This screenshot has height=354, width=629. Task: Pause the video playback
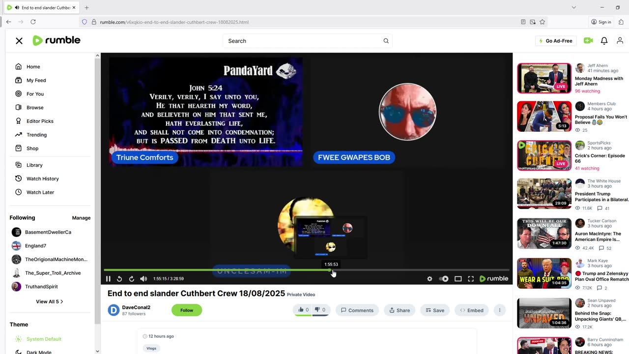[x=108, y=279]
